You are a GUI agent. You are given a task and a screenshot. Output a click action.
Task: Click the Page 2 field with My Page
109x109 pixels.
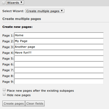pos(59,41)
